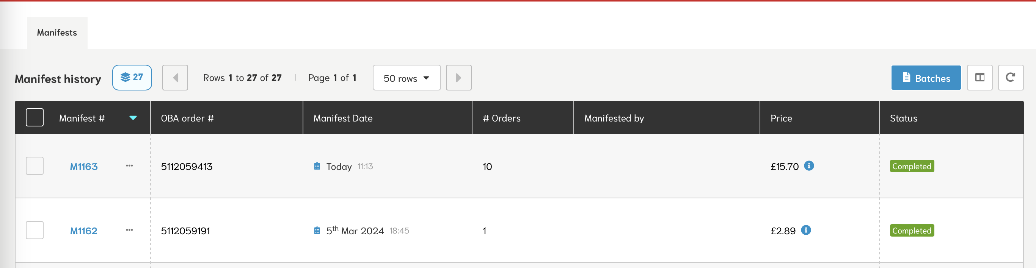Click the price info icon for M1163

pos(809,166)
